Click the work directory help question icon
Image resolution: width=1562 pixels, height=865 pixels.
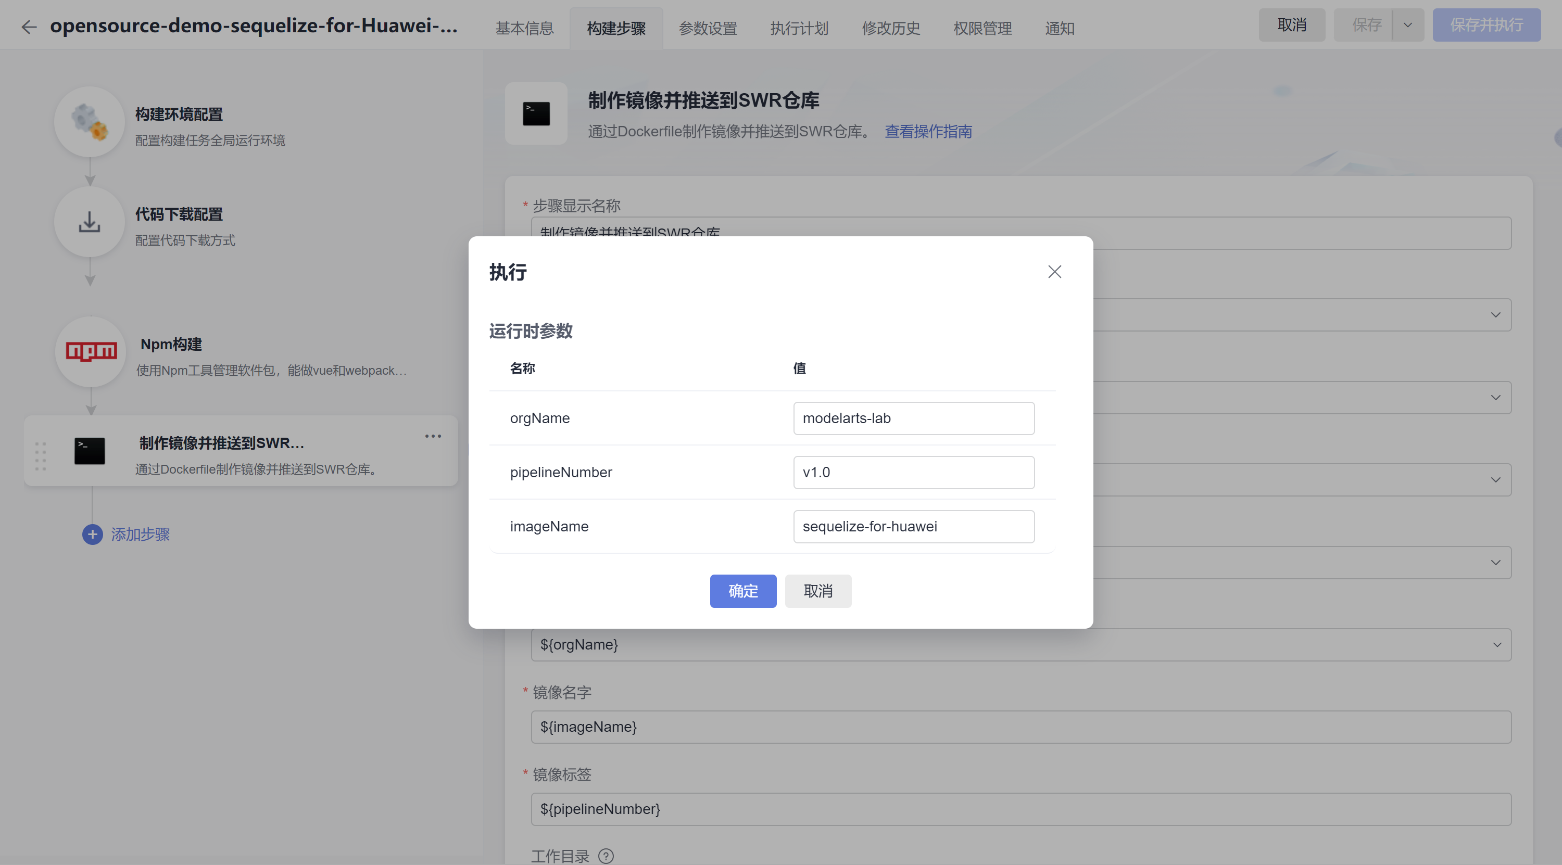(606, 855)
